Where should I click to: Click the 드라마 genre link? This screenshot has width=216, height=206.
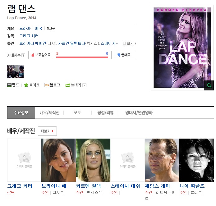pyautogui.click(x=25, y=28)
